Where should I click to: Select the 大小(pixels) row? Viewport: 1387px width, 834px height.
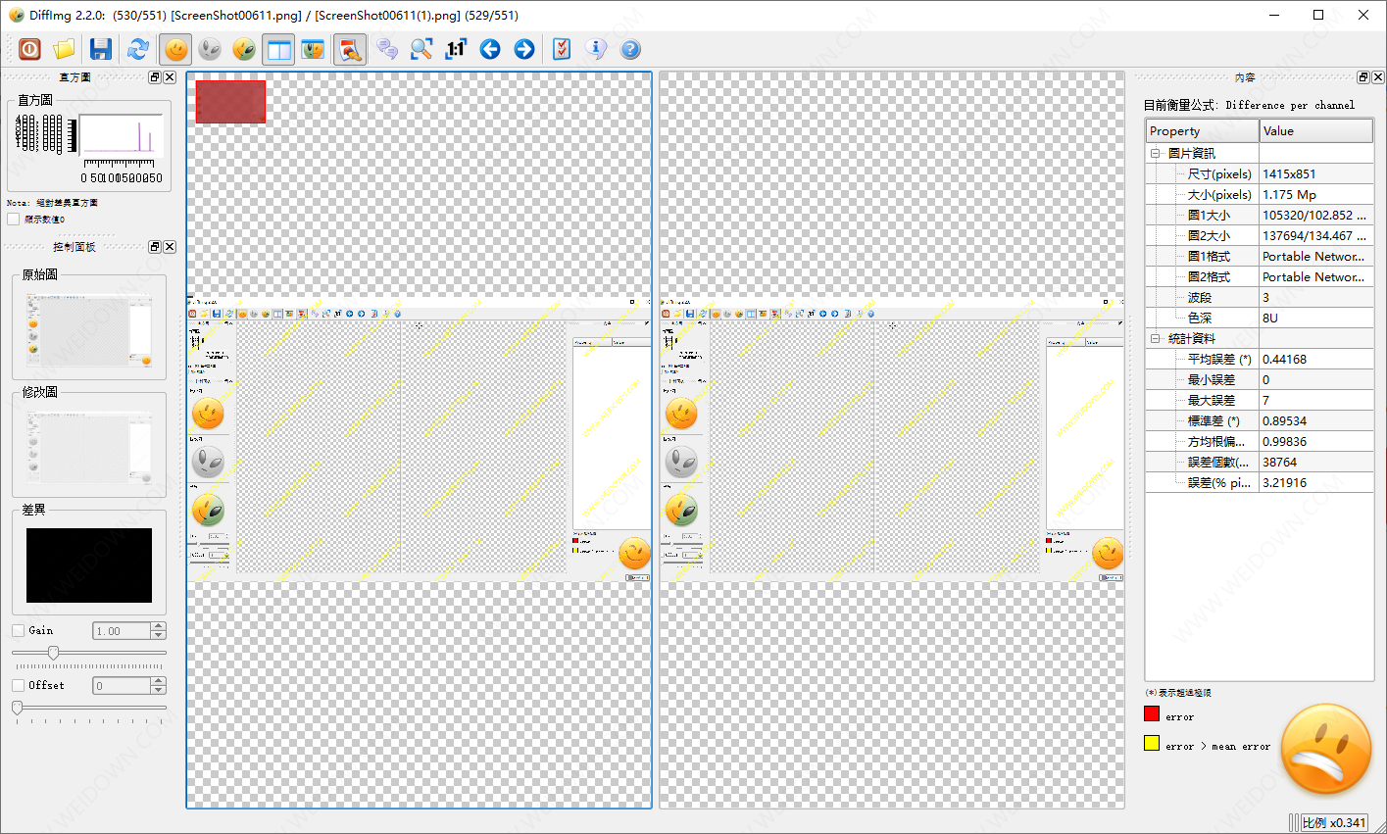[x=1260, y=194]
